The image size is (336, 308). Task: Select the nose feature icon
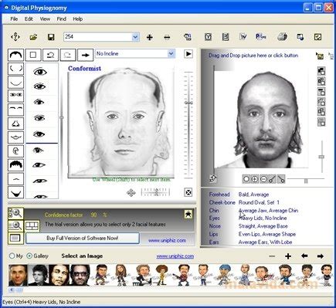(16, 124)
